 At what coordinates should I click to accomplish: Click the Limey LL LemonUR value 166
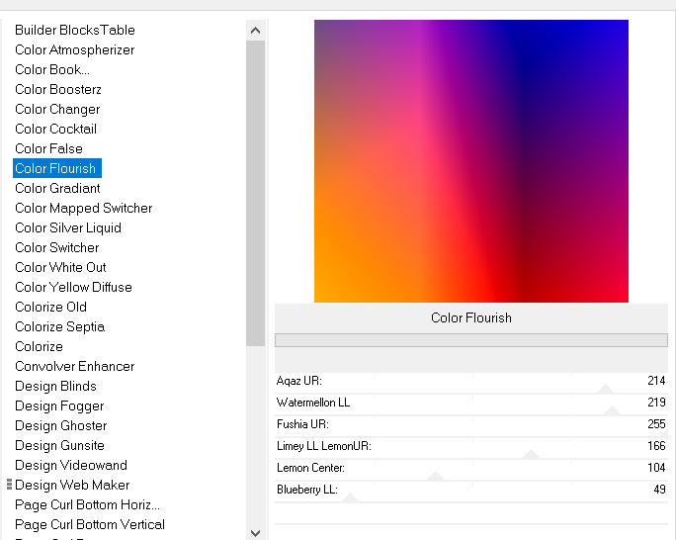pos(656,445)
